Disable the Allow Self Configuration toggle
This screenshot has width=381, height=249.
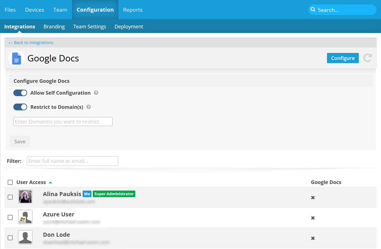20,93
